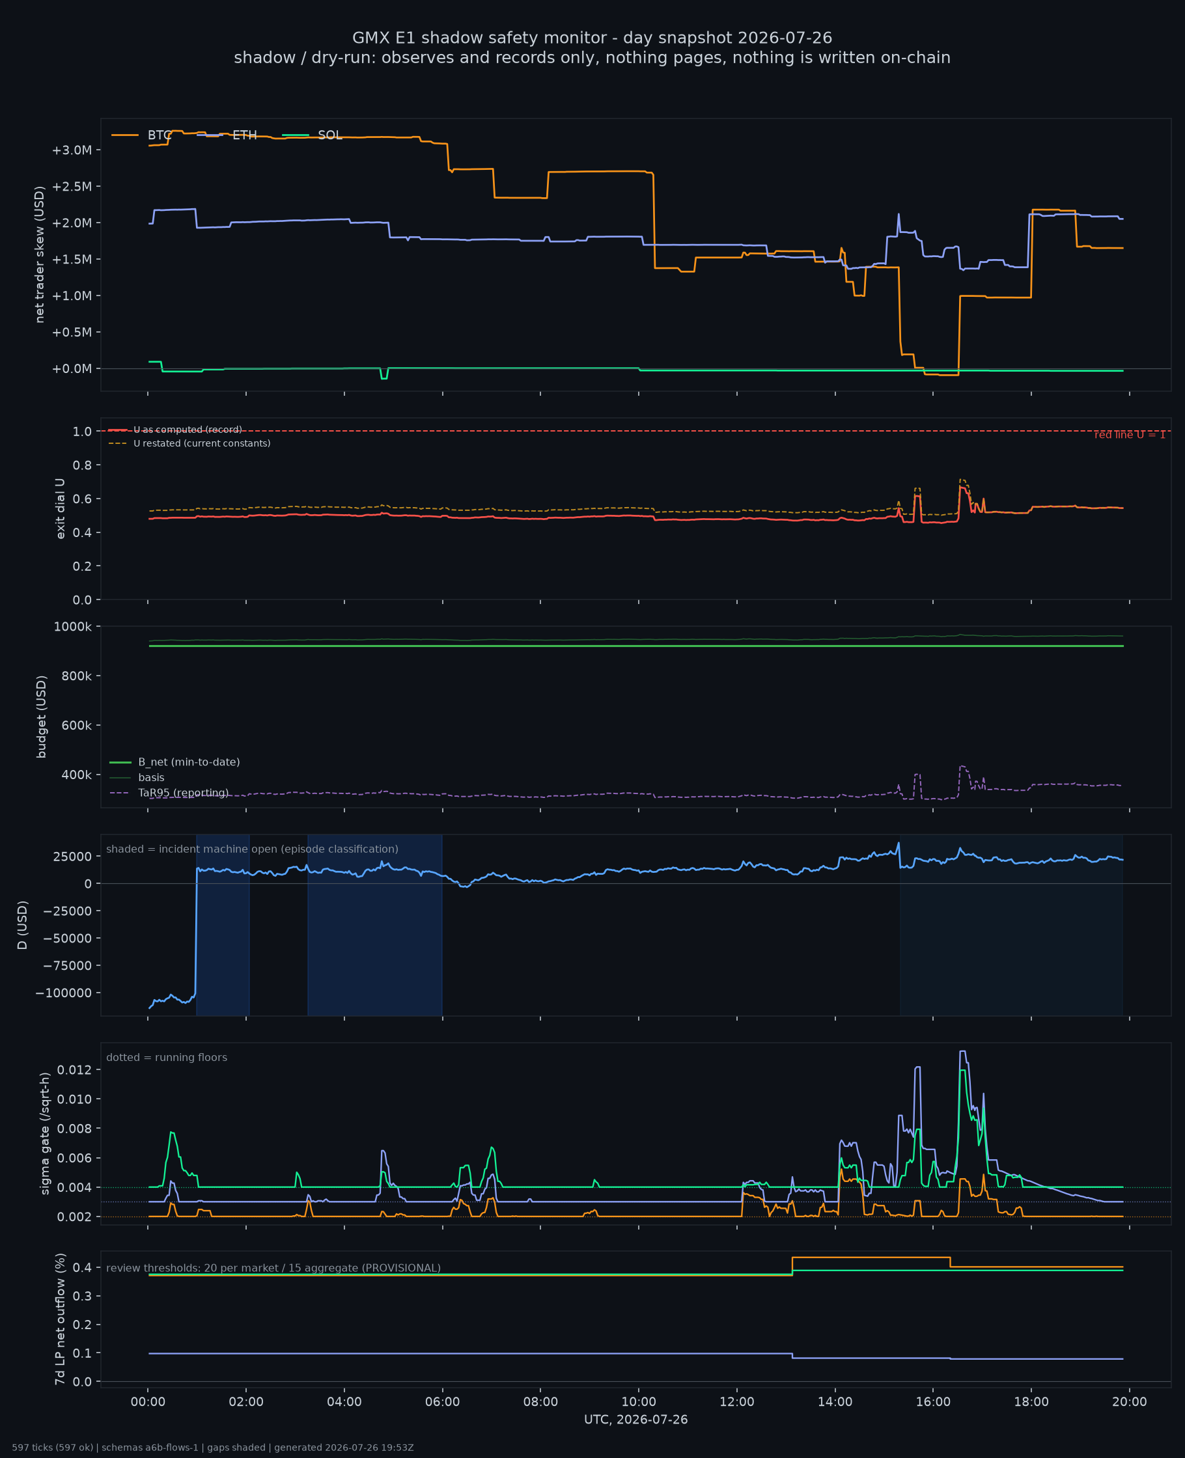1185x1458 pixels.
Task: Click the +0.0M skew tick label
Action: click(x=72, y=368)
